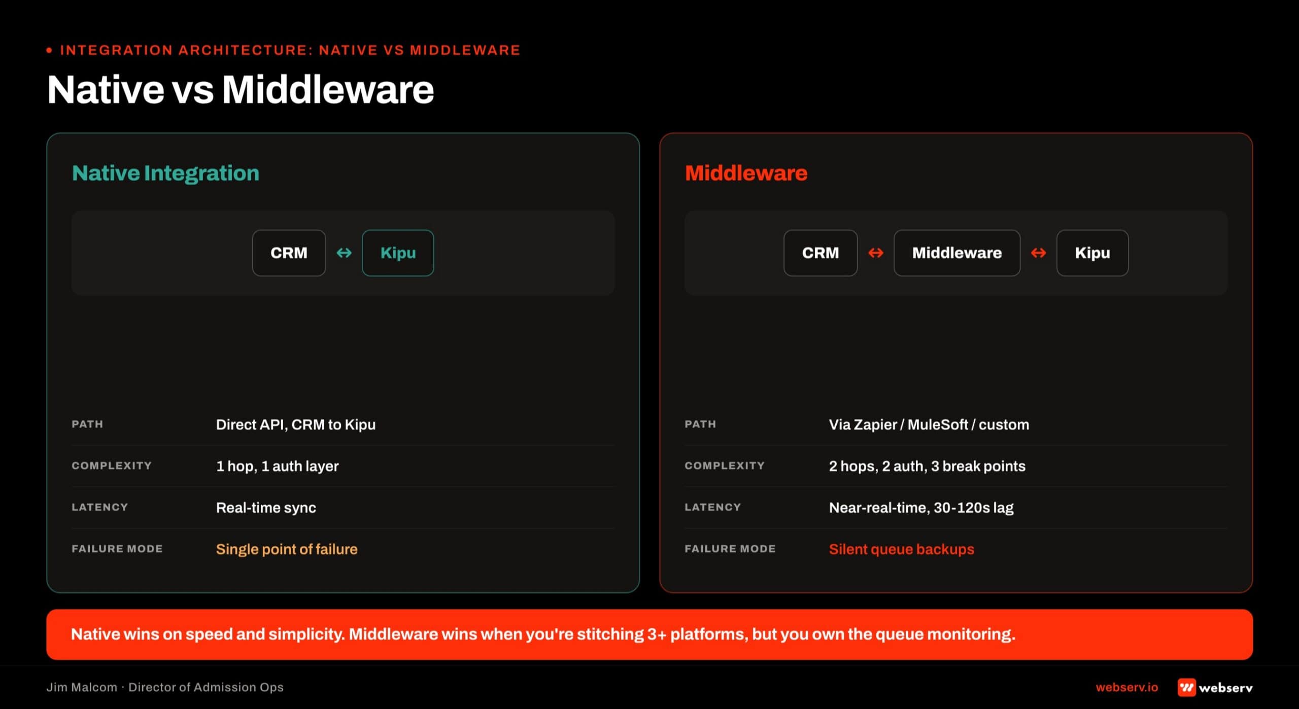The height and width of the screenshot is (709, 1299).
Task: Click 'Direct API, CRM to Kipu' text
Action: pos(296,424)
